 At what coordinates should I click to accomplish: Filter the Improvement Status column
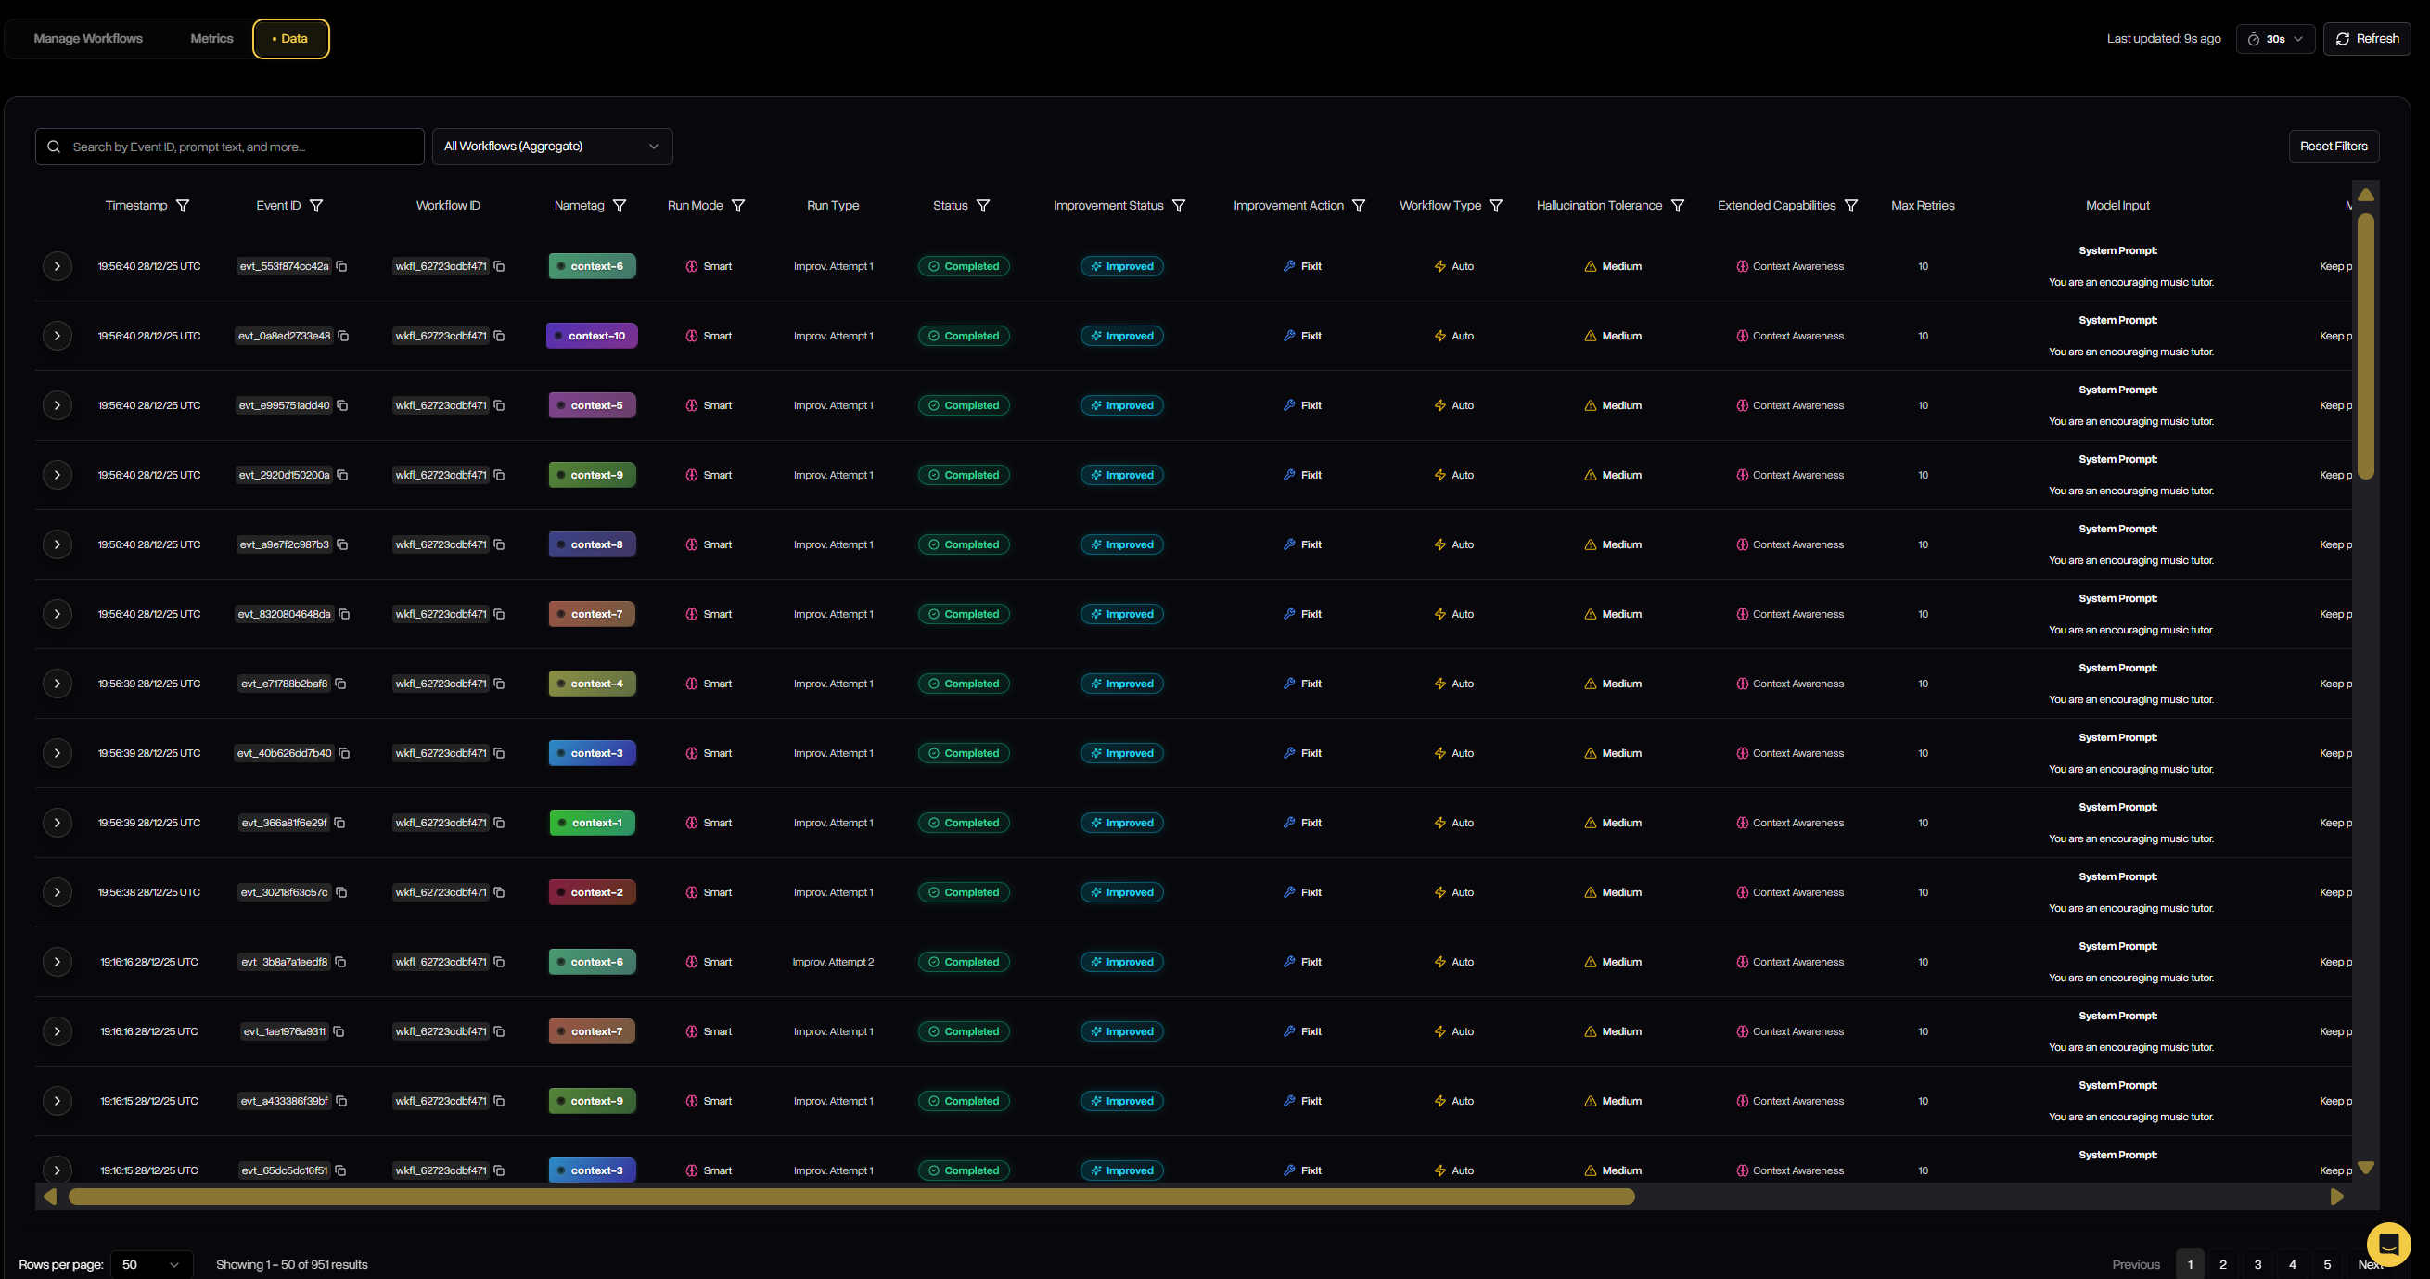pyautogui.click(x=1179, y=205)
